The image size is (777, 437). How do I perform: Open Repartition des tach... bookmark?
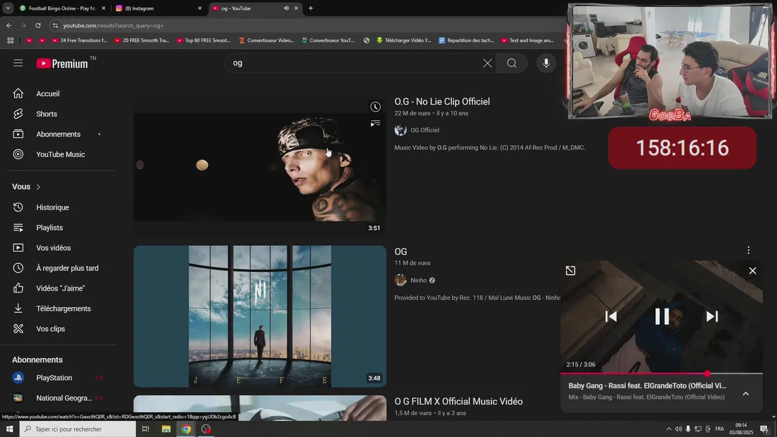[466, 41]
